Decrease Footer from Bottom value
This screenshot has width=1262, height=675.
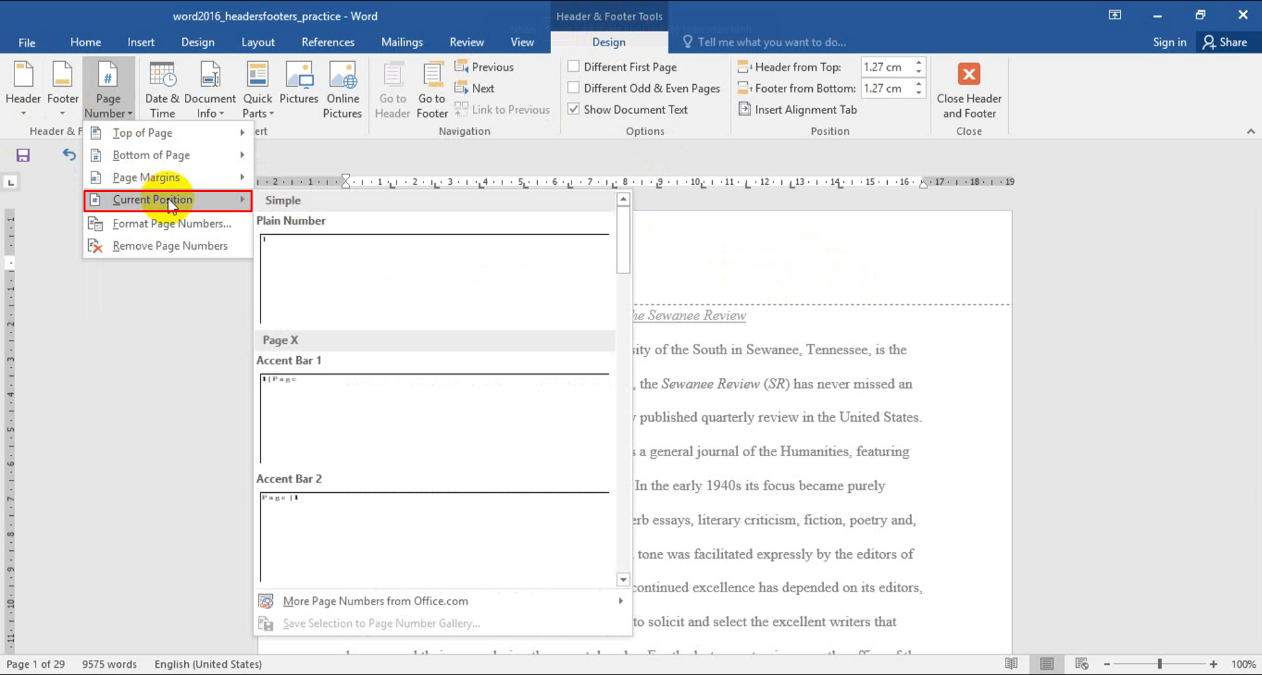[x=919, y=93]
